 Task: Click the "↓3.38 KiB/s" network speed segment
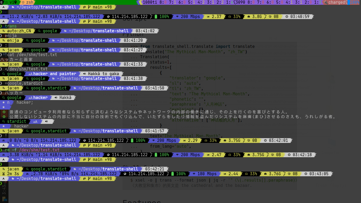coord(20,155)
